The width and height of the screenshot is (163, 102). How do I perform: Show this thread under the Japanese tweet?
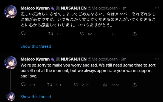36,46
